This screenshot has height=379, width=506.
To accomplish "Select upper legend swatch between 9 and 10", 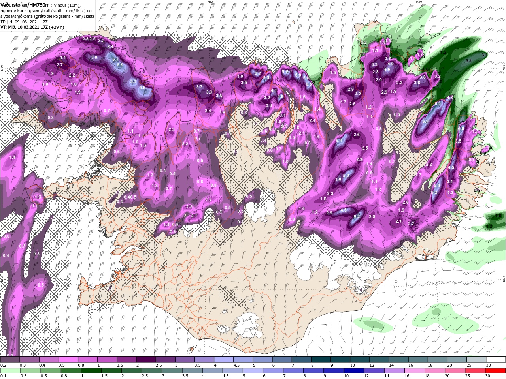I will click(x=340, y=360).
